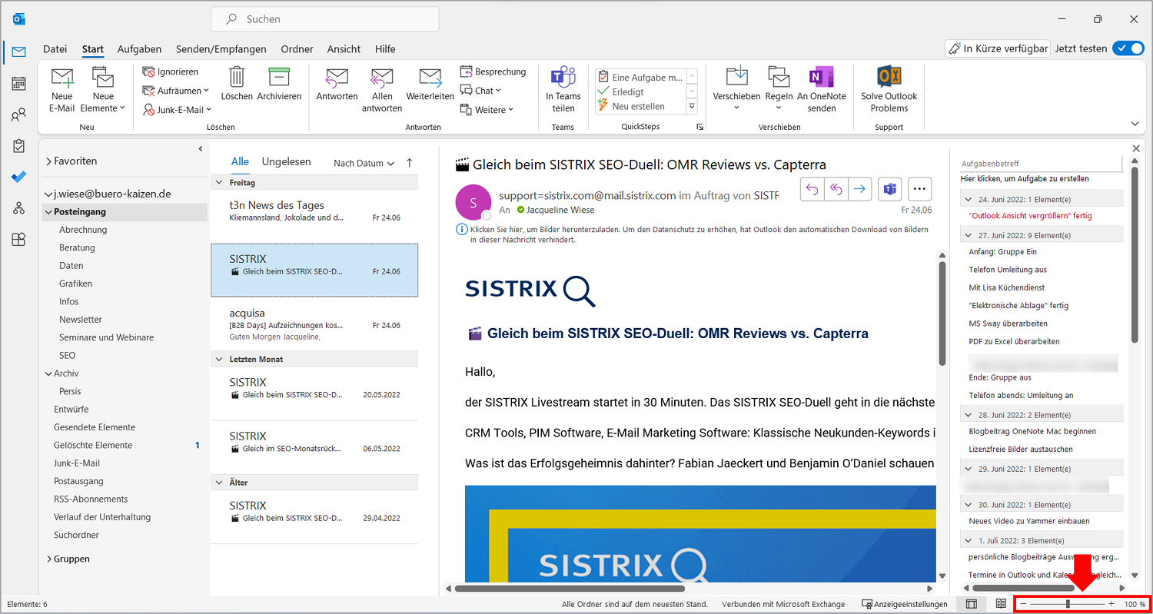Expand the Favoriten section
Screen dimensions: 1153x614
(49, 161)
